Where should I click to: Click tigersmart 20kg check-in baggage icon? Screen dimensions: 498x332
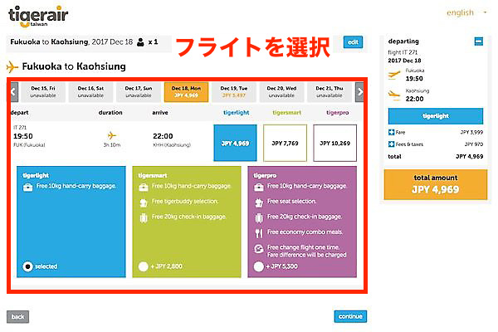[x=144, y=218]
